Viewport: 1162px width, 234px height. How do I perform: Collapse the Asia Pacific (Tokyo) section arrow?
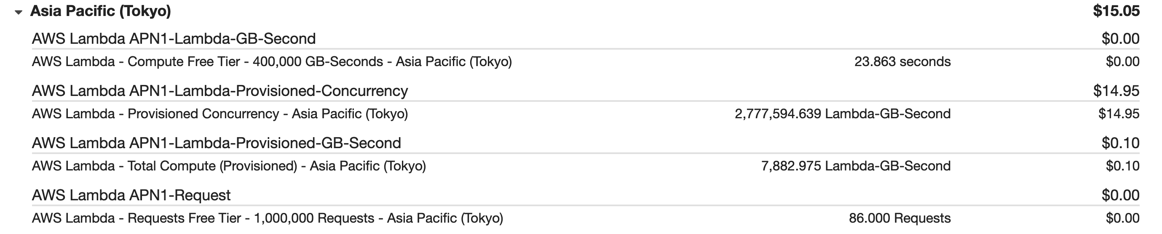(x=19, y=12)
